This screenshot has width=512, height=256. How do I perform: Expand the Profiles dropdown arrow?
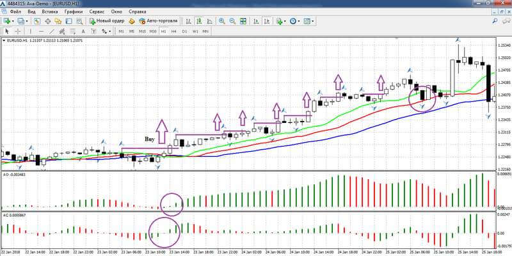click(x=27, y=21)
